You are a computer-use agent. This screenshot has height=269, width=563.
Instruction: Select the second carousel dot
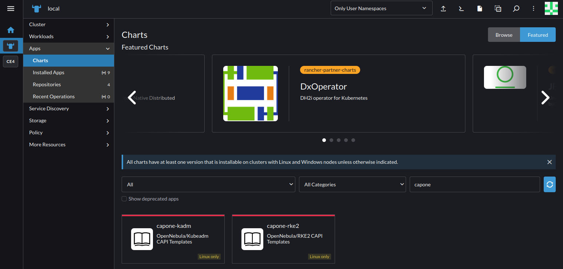pos(331,140)
